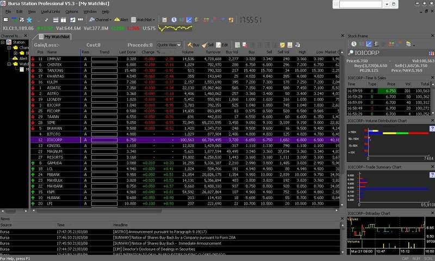Open the Useful Links menu

coord(50,11)
